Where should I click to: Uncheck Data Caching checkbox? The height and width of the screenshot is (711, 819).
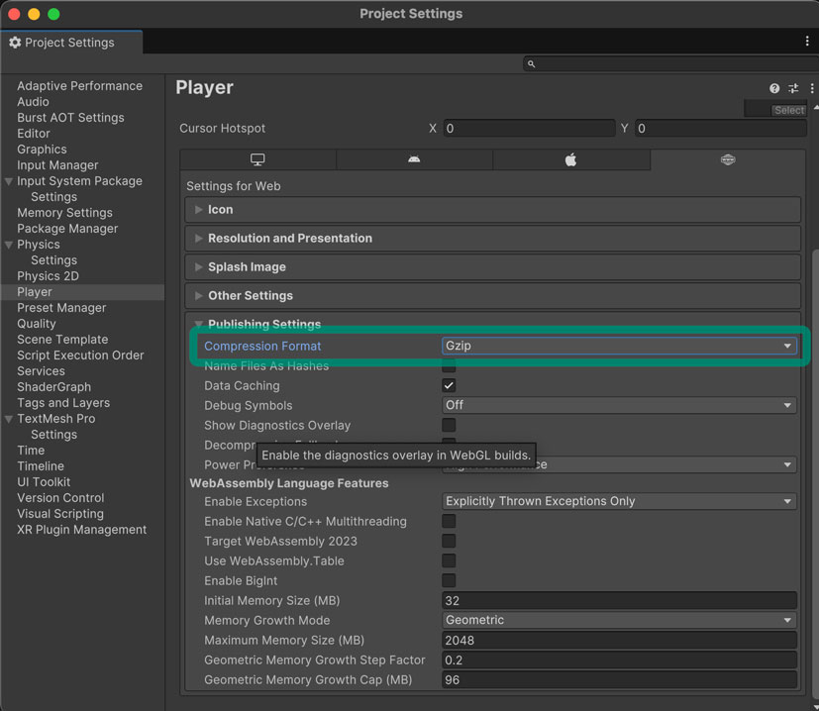pyautogui.click(x=449, y=385)
